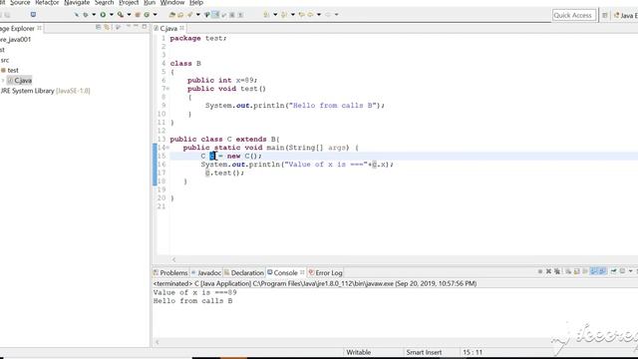The image size is (638, 359).
Task: Open the External Tools dropdown arrow
Action: pyautogui.click(x=129, y=15)
